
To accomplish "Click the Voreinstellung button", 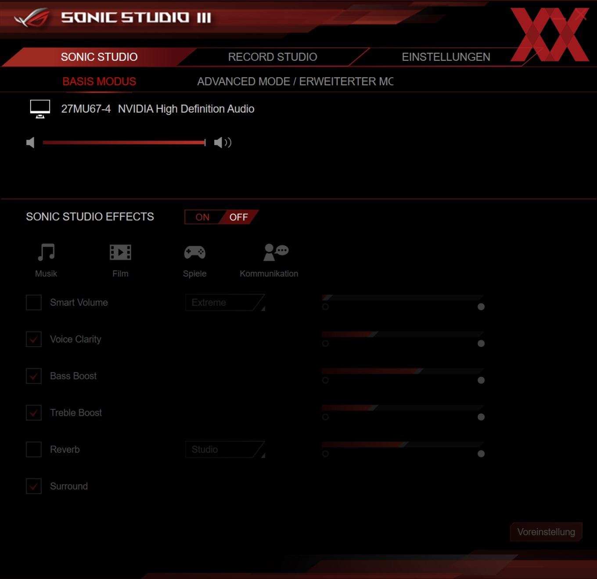I will pos(546,532).
